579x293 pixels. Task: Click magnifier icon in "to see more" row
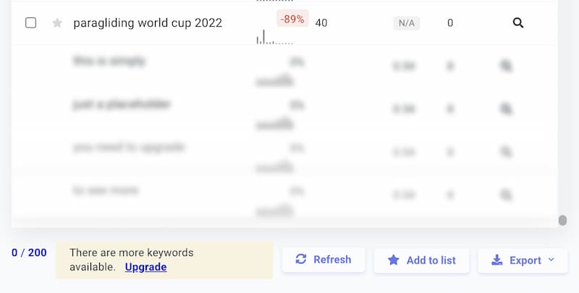(x=506, y=195)
